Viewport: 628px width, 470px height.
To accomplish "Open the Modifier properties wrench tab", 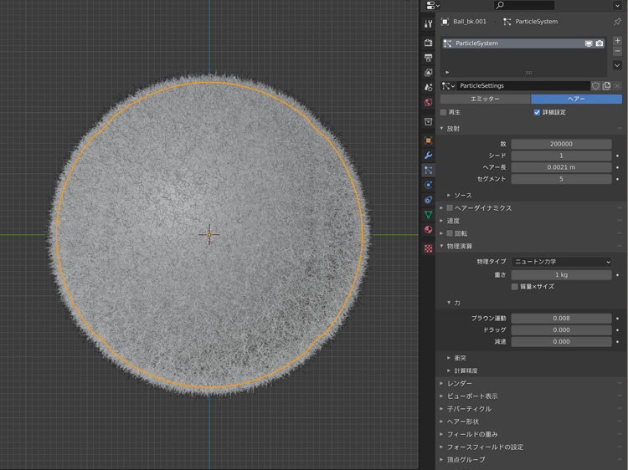I will [428, 156].
